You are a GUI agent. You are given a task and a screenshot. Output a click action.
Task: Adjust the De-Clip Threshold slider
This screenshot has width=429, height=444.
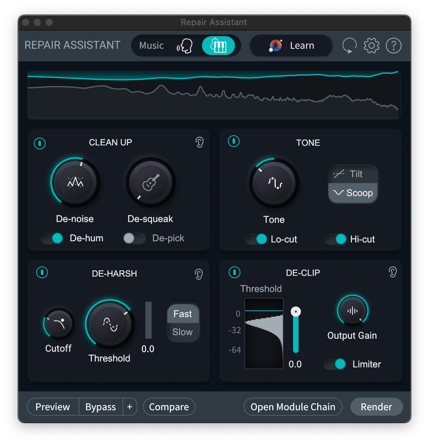(295, 311)
